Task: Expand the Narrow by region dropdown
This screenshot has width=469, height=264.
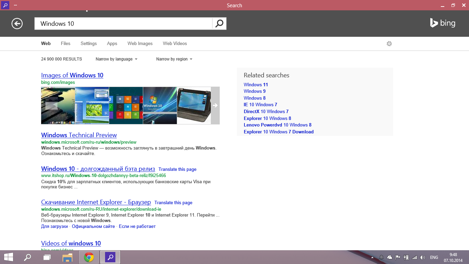Action: 174,59
